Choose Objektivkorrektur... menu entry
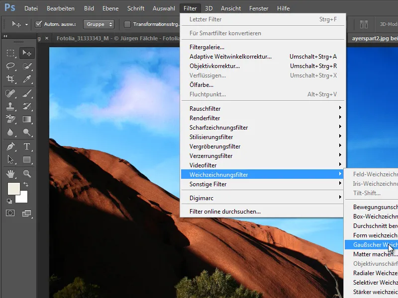Image resolution: width=398 pixels, height=298 pixels. (262, 66)
